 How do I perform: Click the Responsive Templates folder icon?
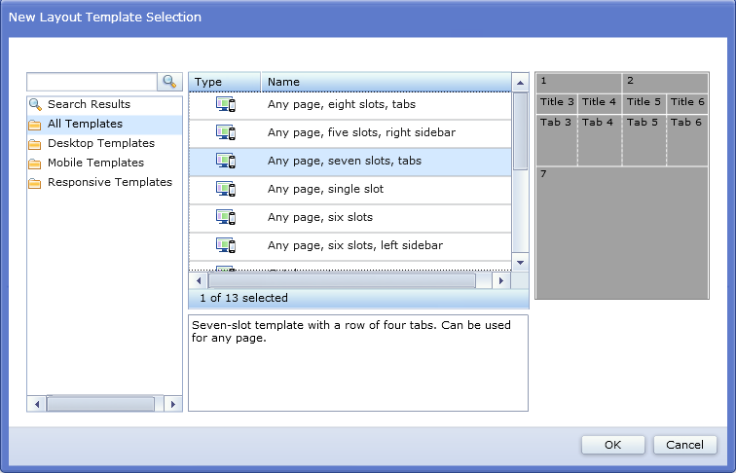36,183
